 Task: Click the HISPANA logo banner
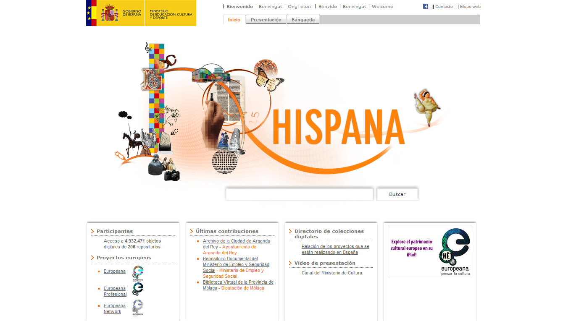(338, 127)
